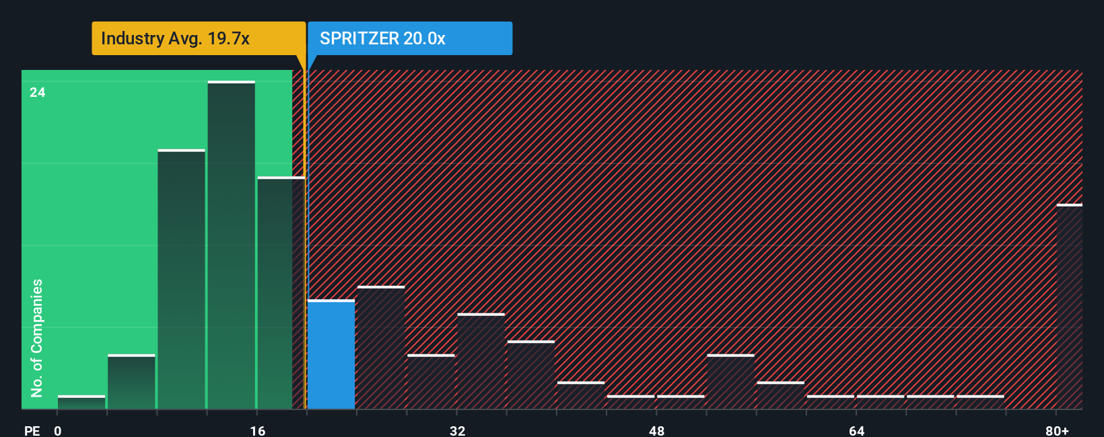1104x437 pixels.
Task: Click the bar immediately right of SPRITZER bar
Action: tap(381, 348)
